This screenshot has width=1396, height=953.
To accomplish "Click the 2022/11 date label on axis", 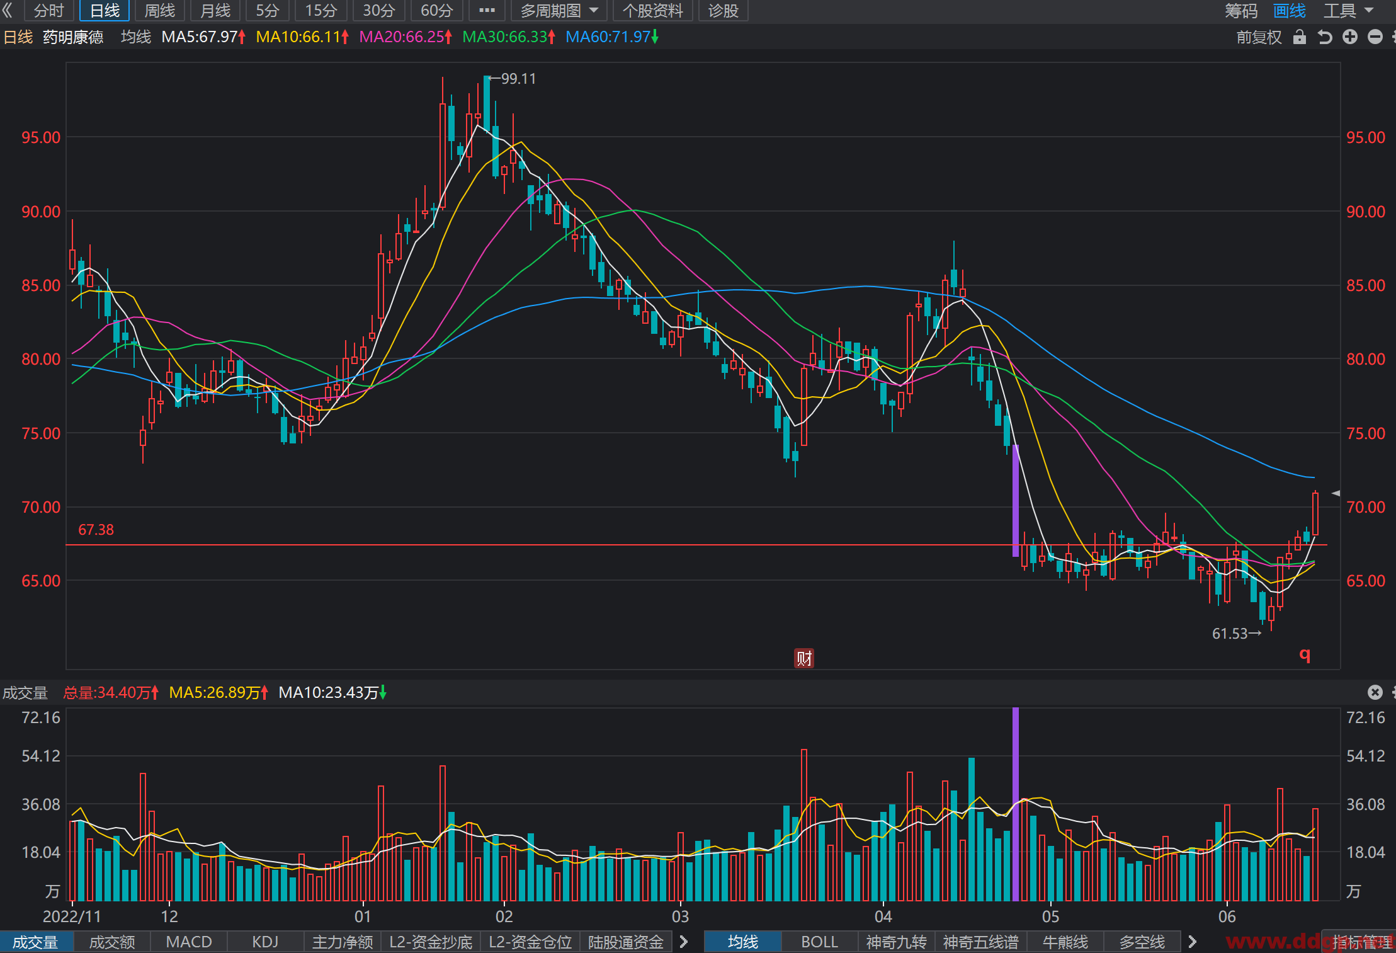I will tap(72, 916).
